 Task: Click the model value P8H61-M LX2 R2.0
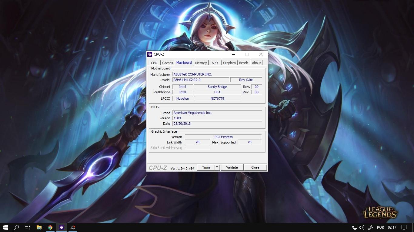(201, 80)
